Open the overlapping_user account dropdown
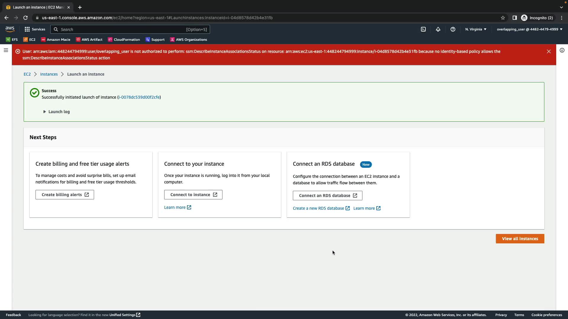The width and height of the screenshot is (568, 319). tap(530, 29)
